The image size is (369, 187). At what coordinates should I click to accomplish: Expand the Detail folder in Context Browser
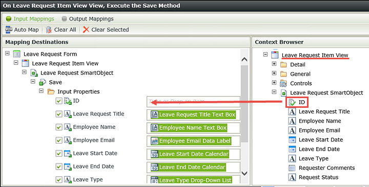[274, 63]
